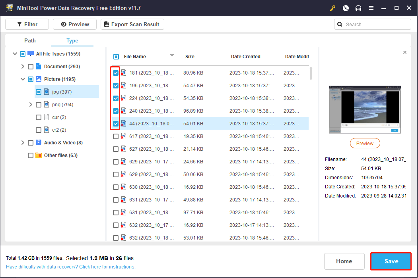Image resolution: width=418 pixels, height=278 pixels.
Task: Click the MiniTool logo in title bar
Action: (9, 8)
